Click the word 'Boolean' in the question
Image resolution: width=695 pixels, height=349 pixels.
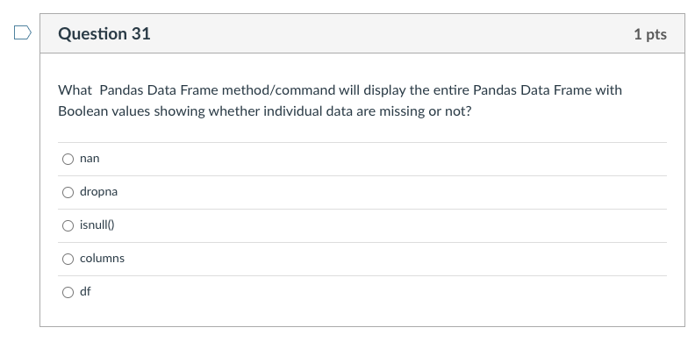pyautogui.click(x=82, y=110)
